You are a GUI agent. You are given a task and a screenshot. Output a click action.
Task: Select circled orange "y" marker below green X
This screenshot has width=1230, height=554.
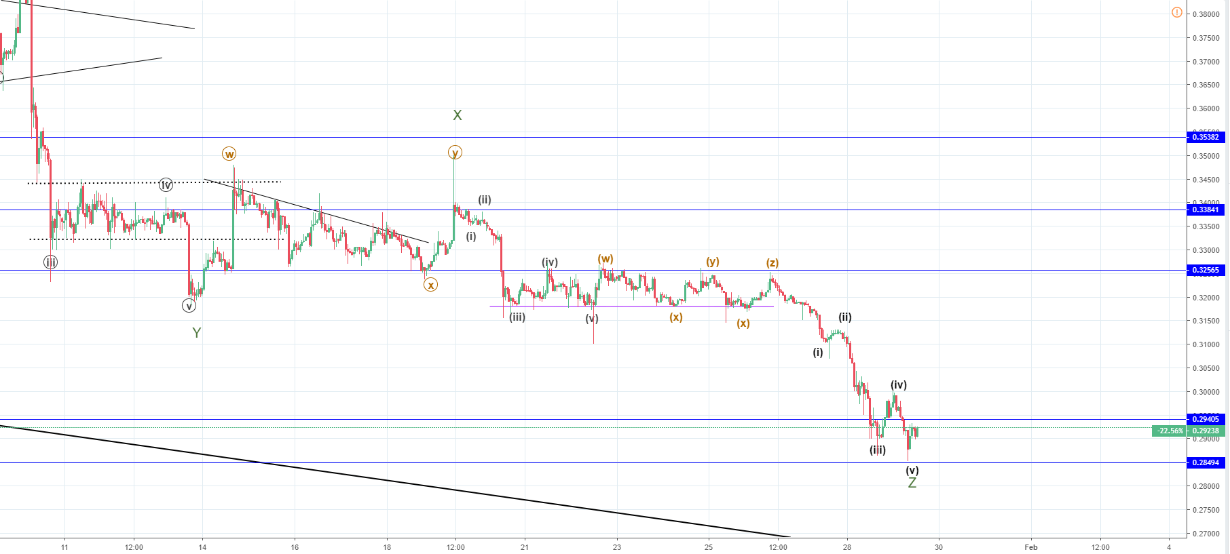[455, 153]
